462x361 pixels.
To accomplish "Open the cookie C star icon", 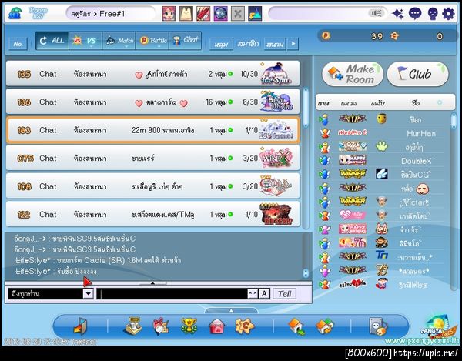I will [x=244, y=326].
